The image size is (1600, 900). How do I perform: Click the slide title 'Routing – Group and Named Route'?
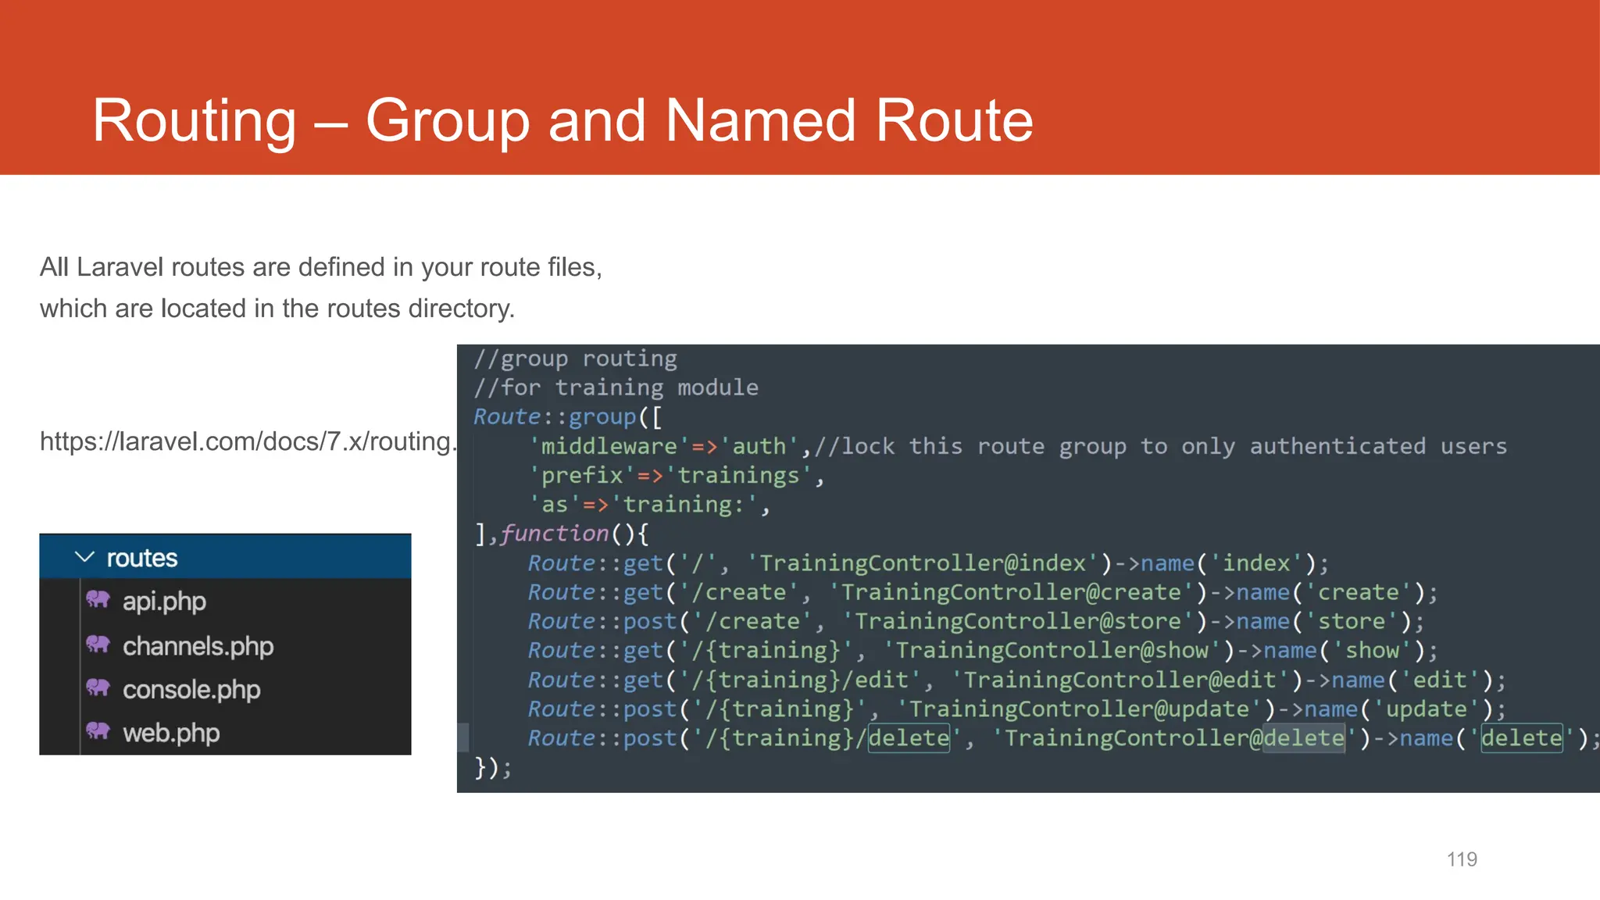pos(562,120)
